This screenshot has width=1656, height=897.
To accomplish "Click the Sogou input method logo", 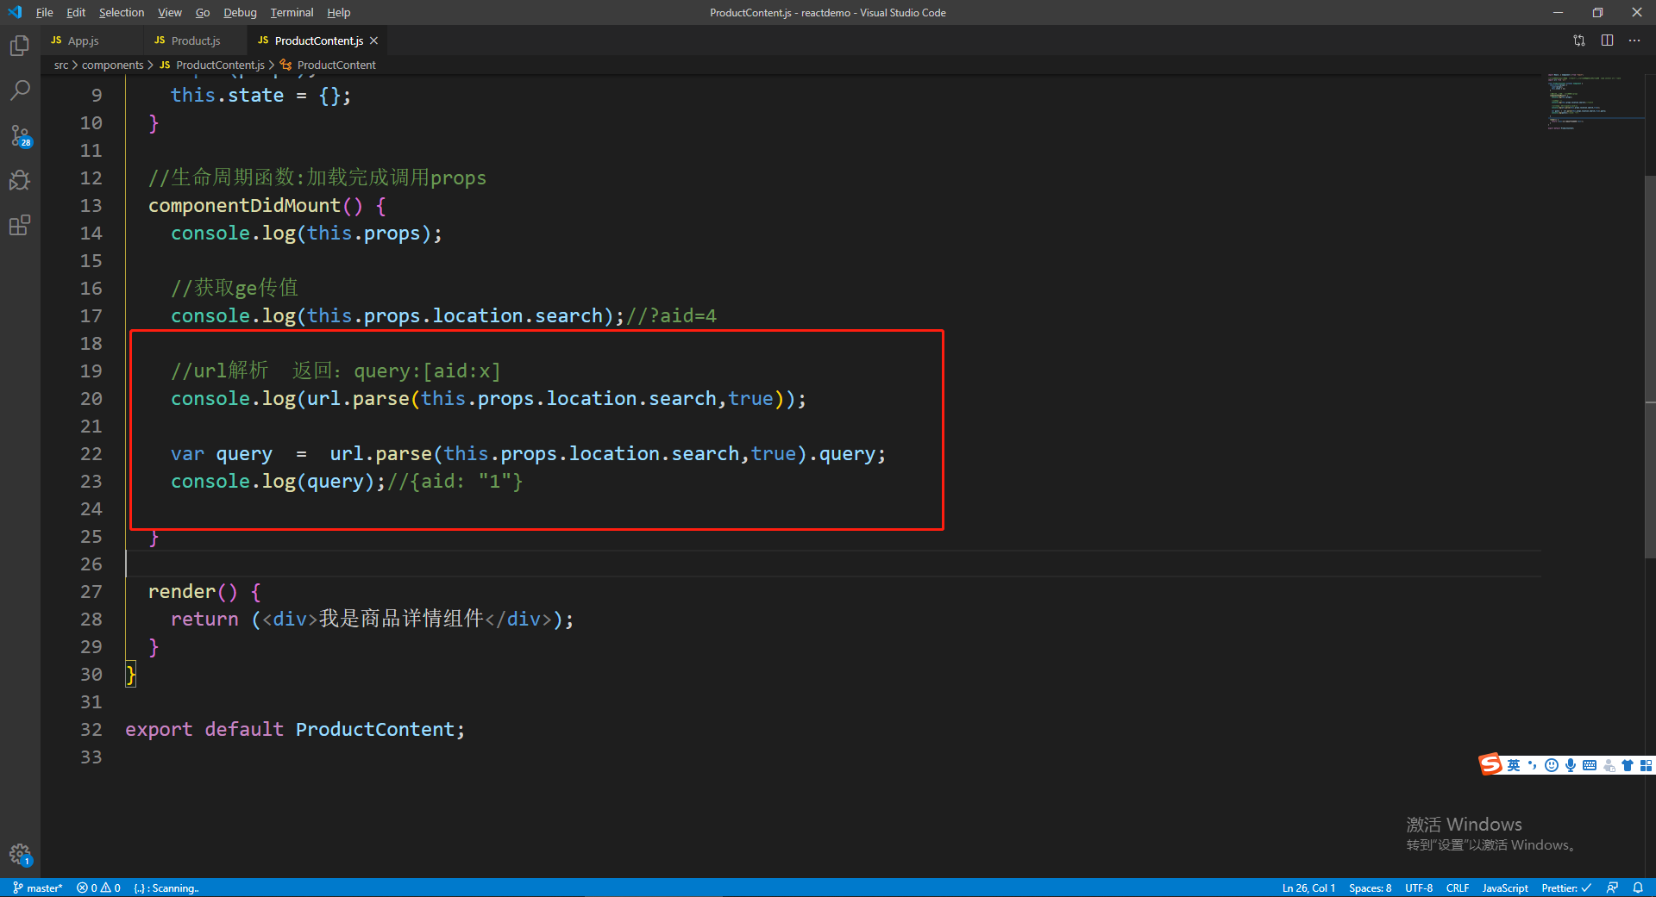I will coord(1490,764).
